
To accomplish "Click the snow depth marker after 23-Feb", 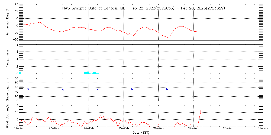I will click(x=63, y=90).
